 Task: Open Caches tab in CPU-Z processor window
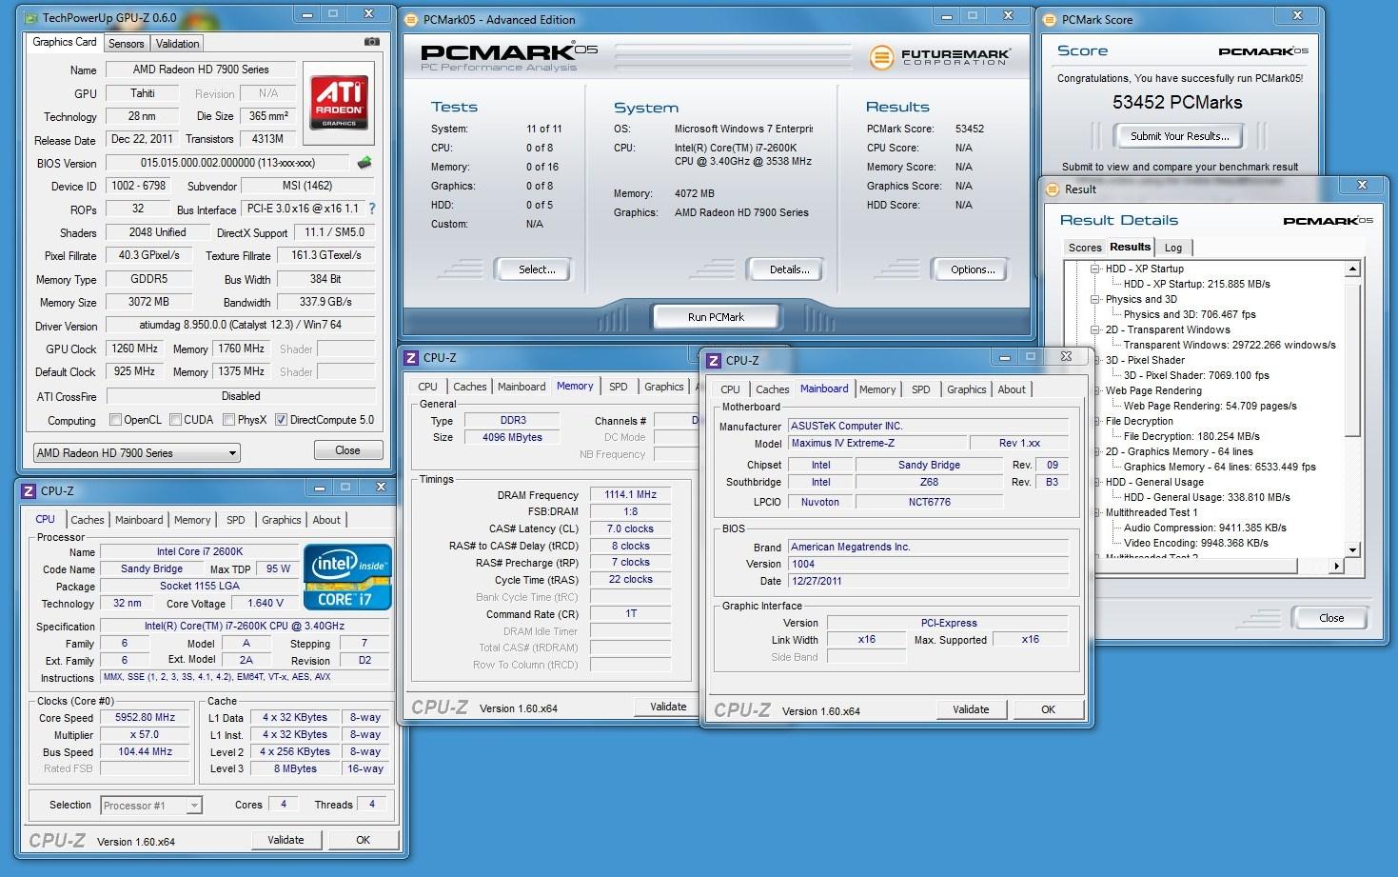pyautogui.click(x=87, y=520)
